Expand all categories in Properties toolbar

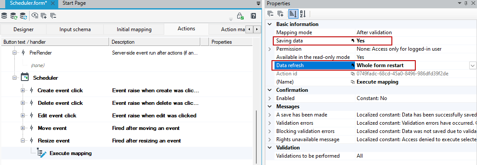pos(281,14)
